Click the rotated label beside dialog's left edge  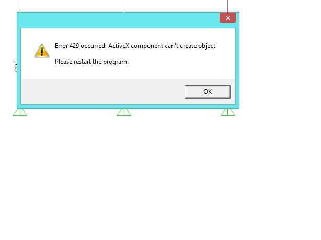[15, 66]
